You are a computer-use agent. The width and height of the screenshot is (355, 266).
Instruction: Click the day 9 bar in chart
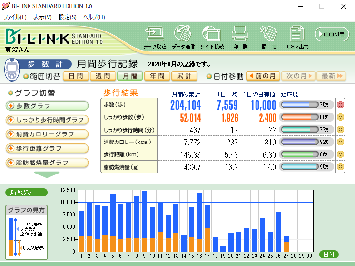point(144,221)
